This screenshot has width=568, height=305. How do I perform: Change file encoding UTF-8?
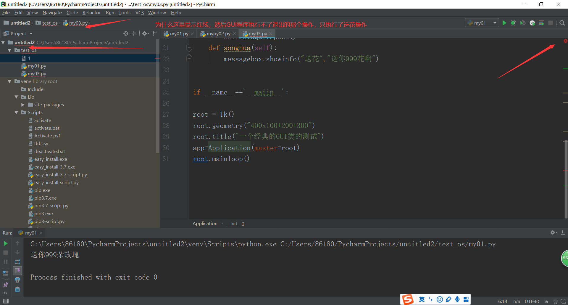point(532,301)
